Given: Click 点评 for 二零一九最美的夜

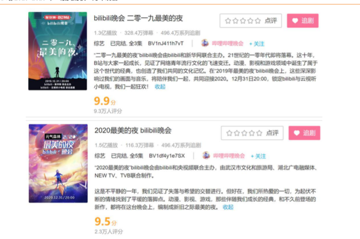Looking at the screenshot, I should point(271,21).
